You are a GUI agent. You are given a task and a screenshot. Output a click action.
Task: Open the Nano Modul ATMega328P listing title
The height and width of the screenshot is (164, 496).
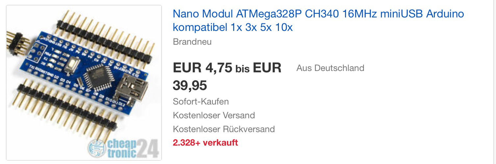[318, 14]
